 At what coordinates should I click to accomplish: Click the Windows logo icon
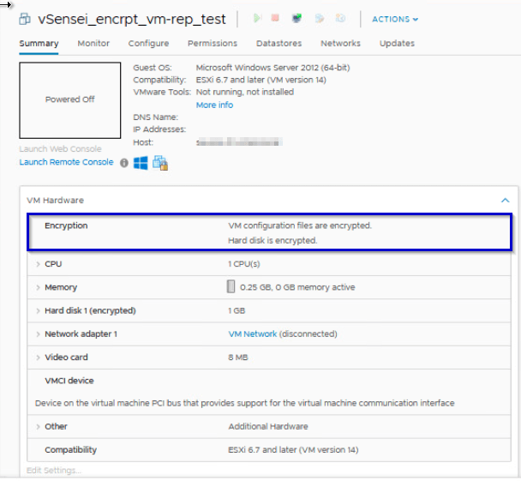point(141,163)
